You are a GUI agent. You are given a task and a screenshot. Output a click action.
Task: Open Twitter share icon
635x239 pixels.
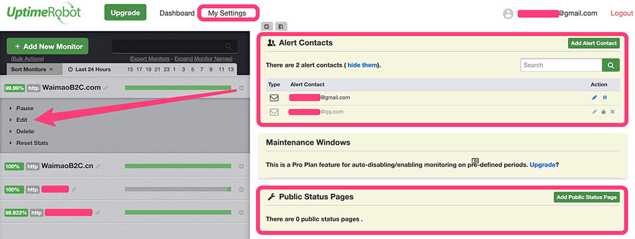pos(267,27)
